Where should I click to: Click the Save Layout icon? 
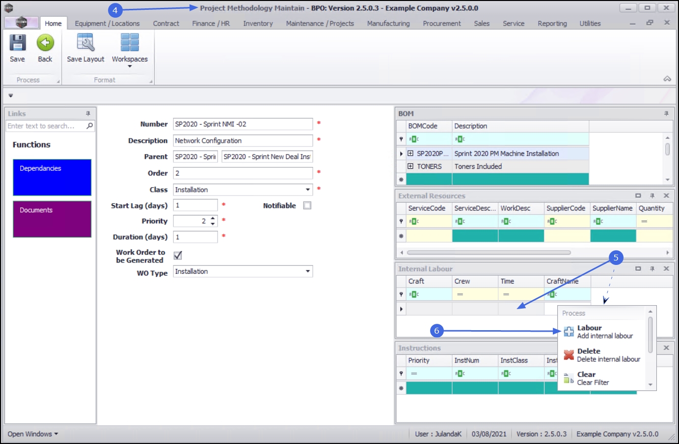85,43
